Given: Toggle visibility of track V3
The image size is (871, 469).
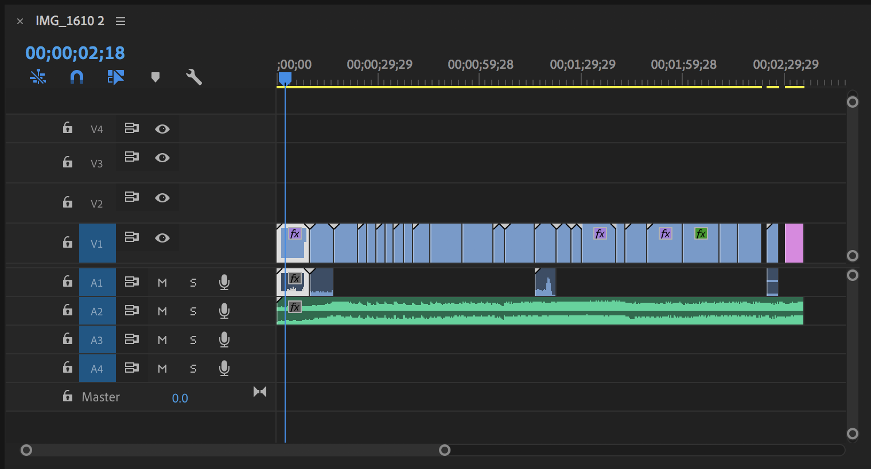Looking at the screenshot, I should [162, 158].
